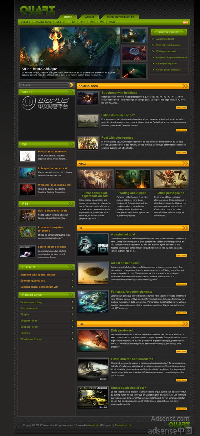This screenshot has height=436, width=200.
Task: Click the arrow icon on CHEATS sidebar header
Action: (x=71, y=267)
